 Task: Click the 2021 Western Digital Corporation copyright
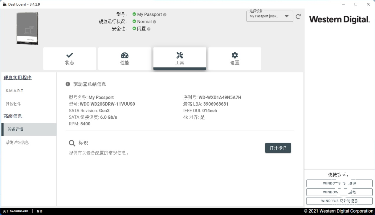click(x=339, y=211)
